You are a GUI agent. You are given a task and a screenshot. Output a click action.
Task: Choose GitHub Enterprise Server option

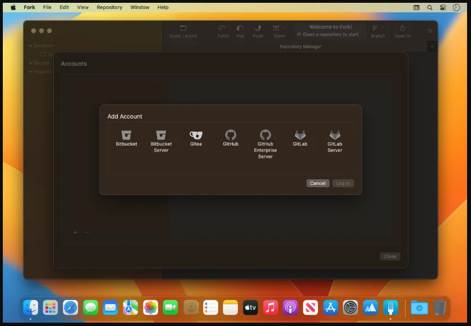[x=265, y=144]
